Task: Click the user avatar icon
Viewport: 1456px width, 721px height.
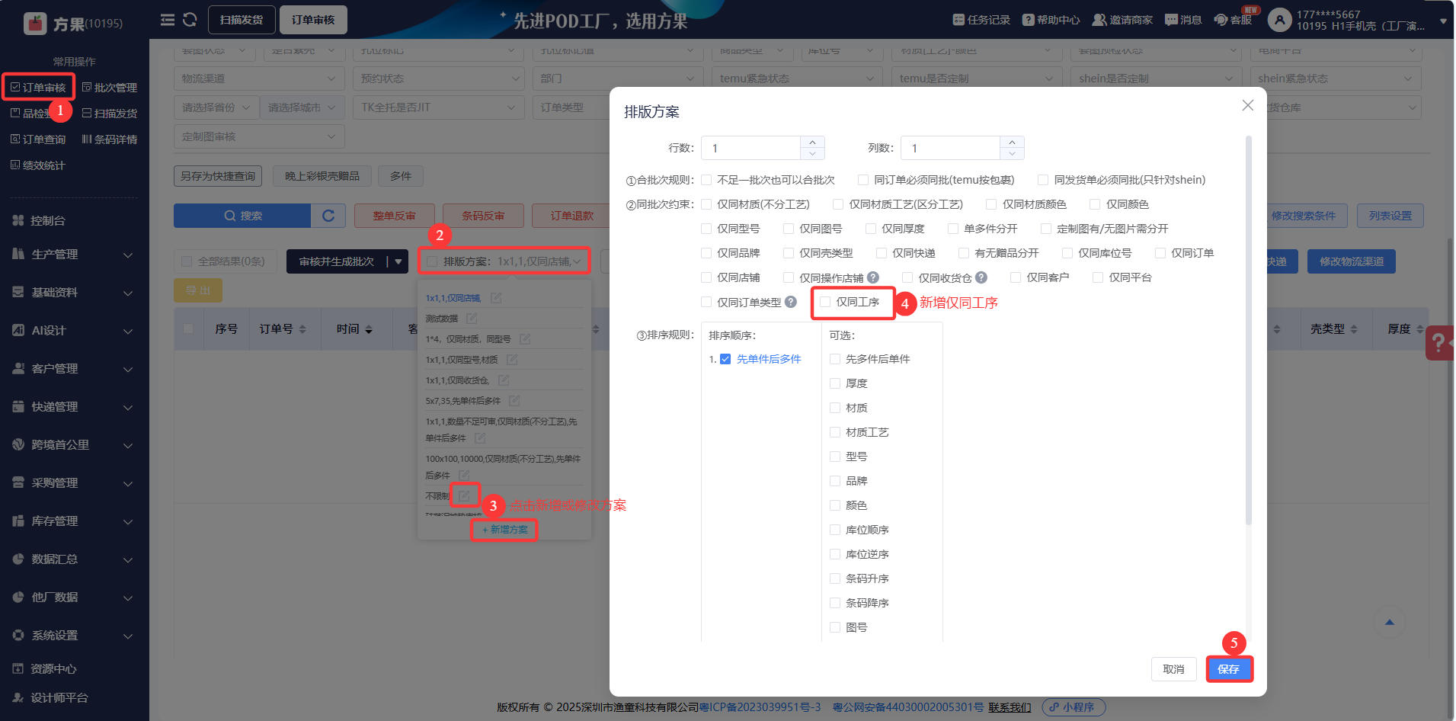Action: [x=1279, y=20]
